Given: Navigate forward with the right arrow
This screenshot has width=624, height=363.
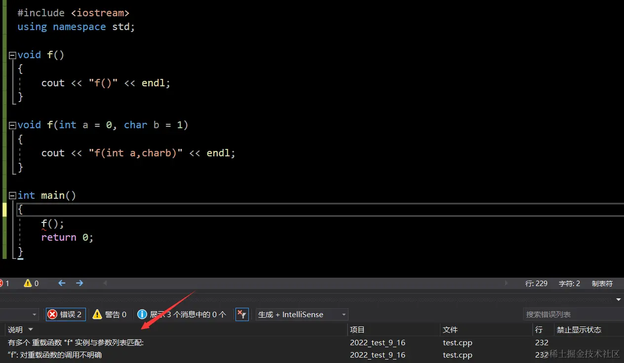Looking at the screenshot, I should point(79,283).
